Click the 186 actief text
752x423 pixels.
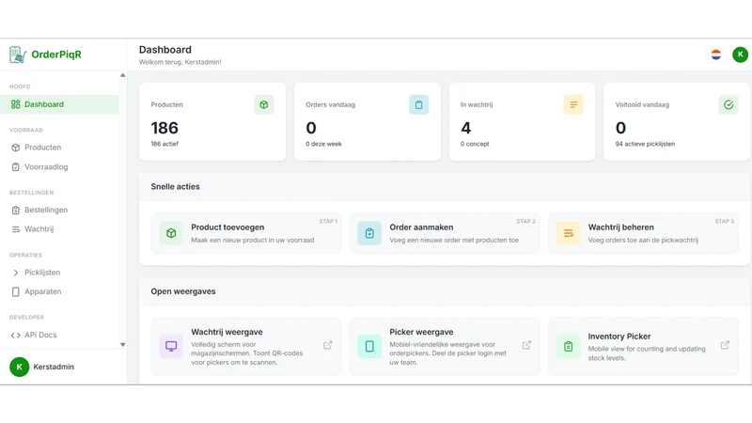coord(164,144)
